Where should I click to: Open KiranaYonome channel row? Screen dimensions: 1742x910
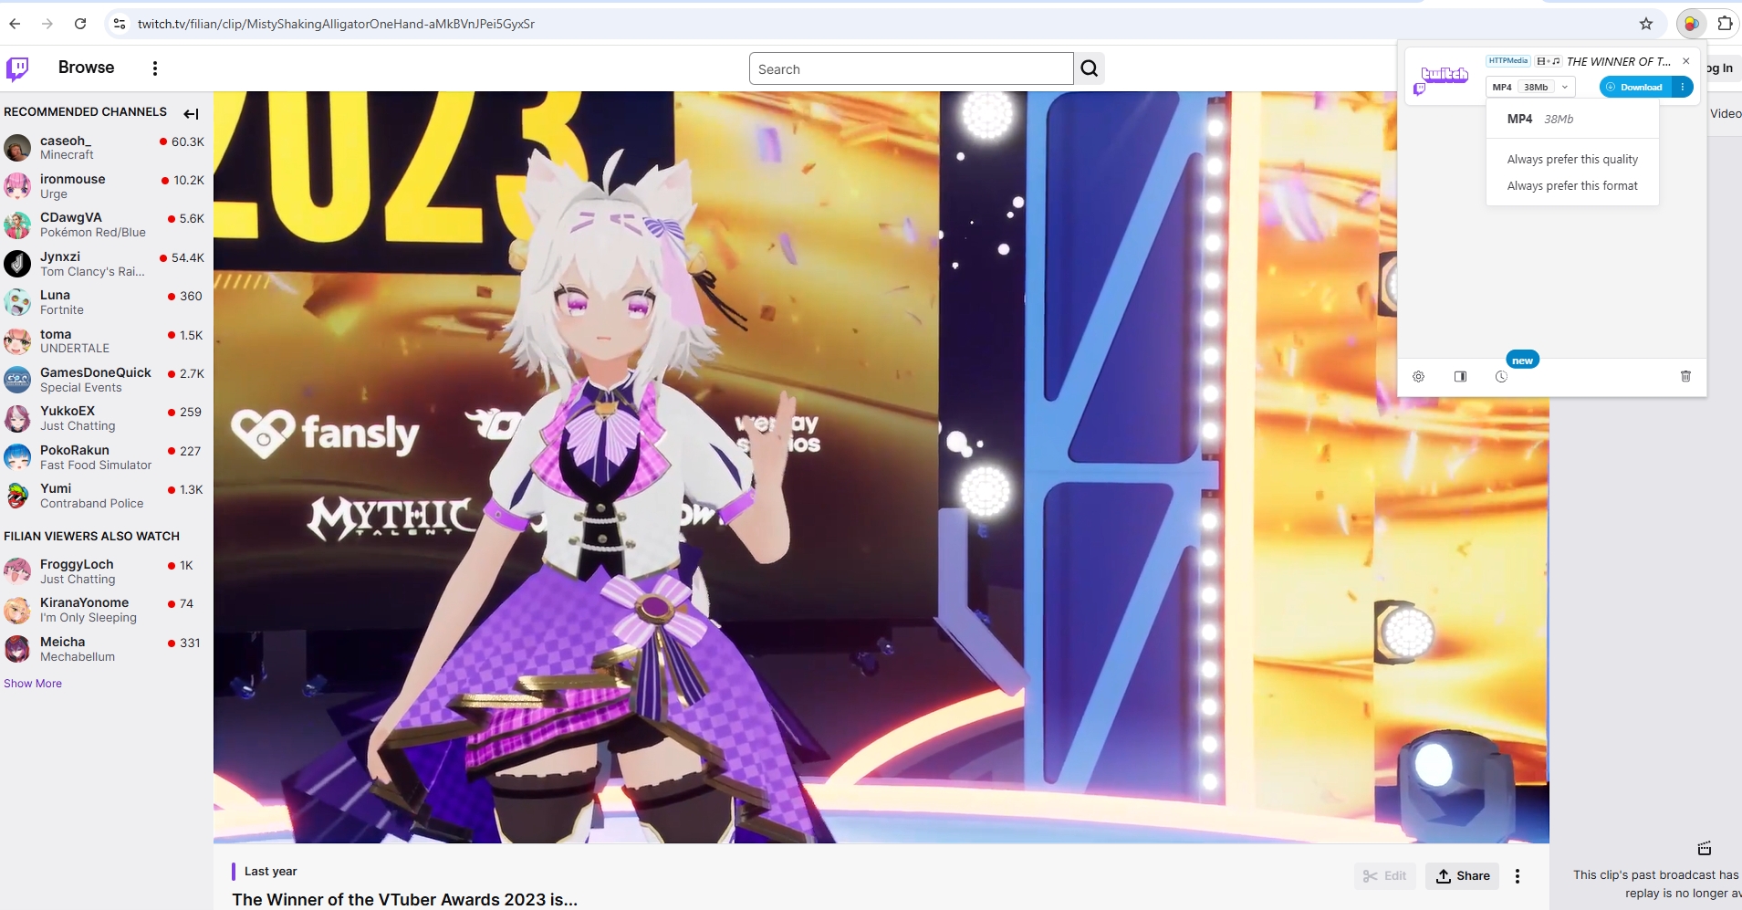(x=106, y=610)
